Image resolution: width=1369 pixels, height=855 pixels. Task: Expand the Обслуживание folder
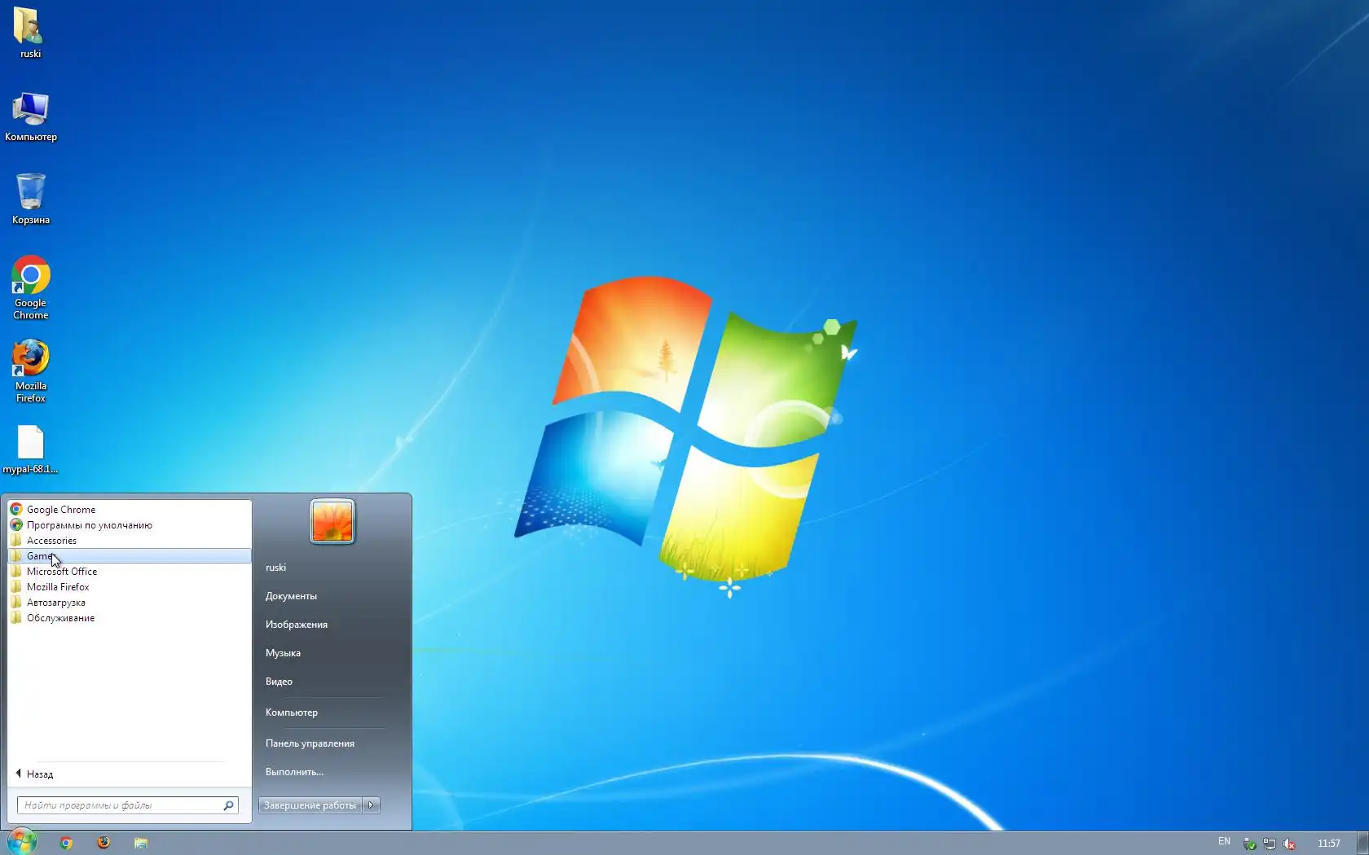click(130, 618)
